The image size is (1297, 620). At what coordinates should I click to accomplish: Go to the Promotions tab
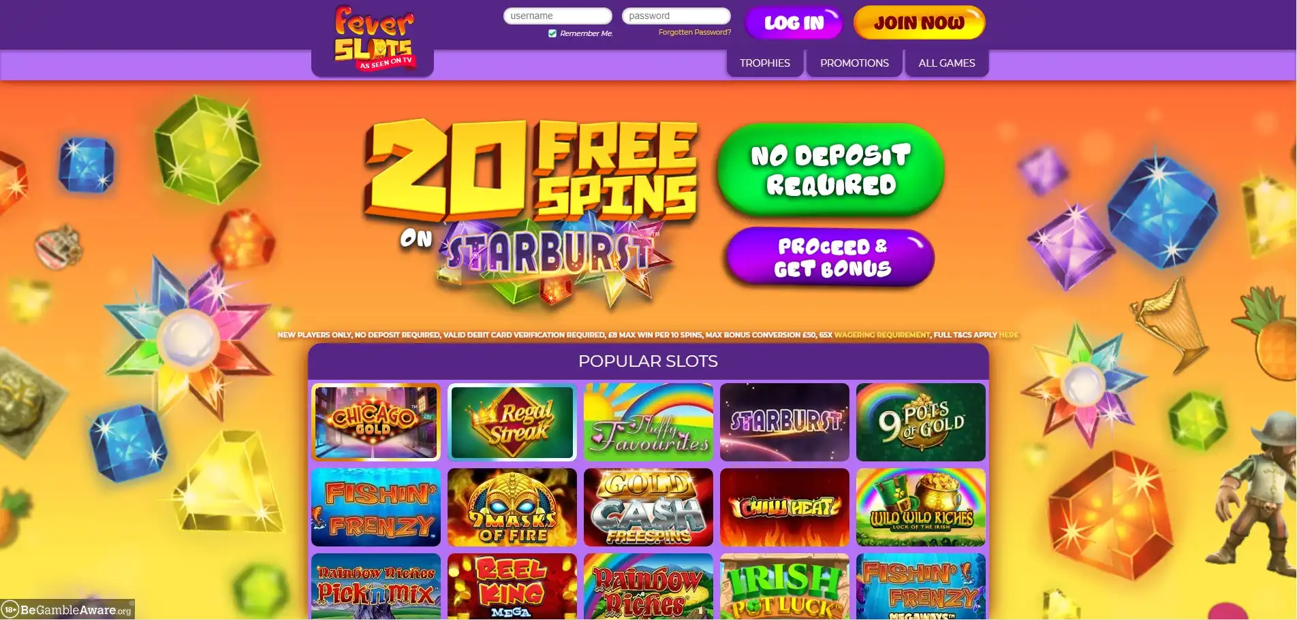[854, 63]
